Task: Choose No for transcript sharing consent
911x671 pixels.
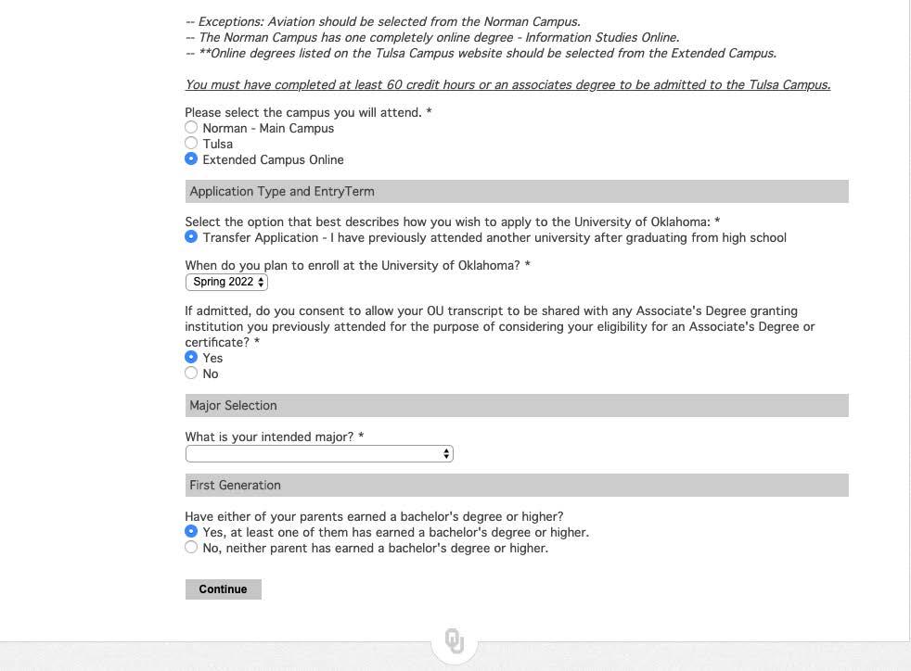Action: 191,373
